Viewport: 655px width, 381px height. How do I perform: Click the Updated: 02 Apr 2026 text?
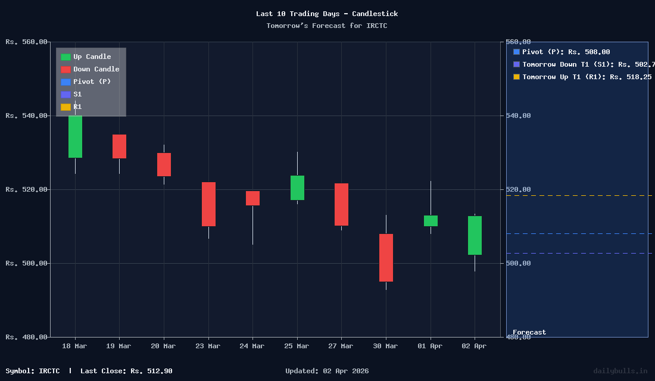pos(326,371)
